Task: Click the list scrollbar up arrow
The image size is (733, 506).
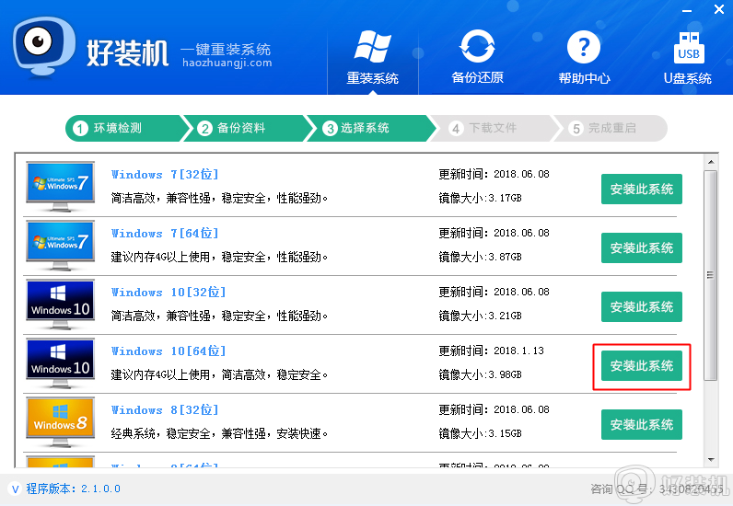Action: click(711, 162)
